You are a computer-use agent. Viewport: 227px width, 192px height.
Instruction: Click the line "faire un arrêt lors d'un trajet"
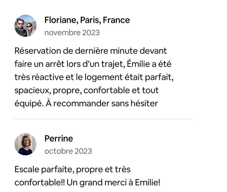[x=93, y=64]
